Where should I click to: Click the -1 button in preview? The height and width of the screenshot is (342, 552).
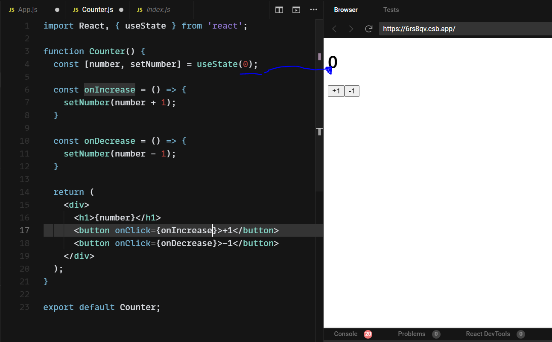click(352, 91)
